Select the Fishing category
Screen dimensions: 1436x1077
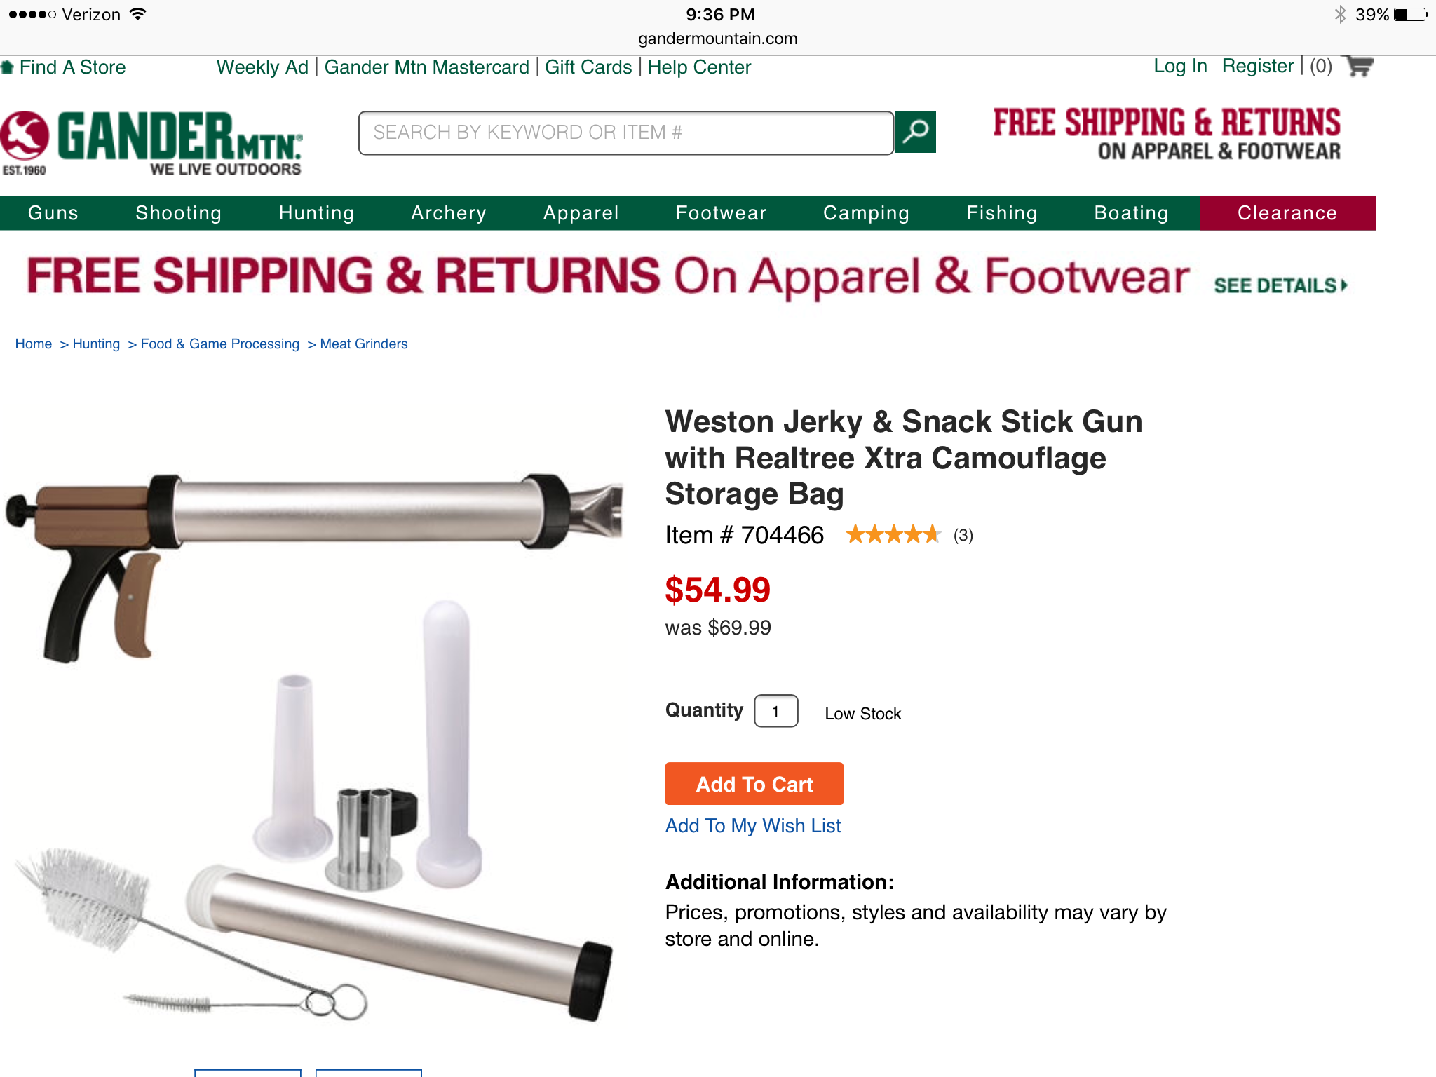[1002, 213]
